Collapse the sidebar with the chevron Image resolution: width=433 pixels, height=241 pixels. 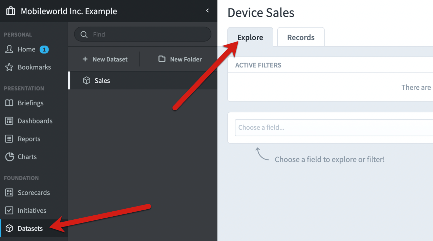click(x=207, y=11)
